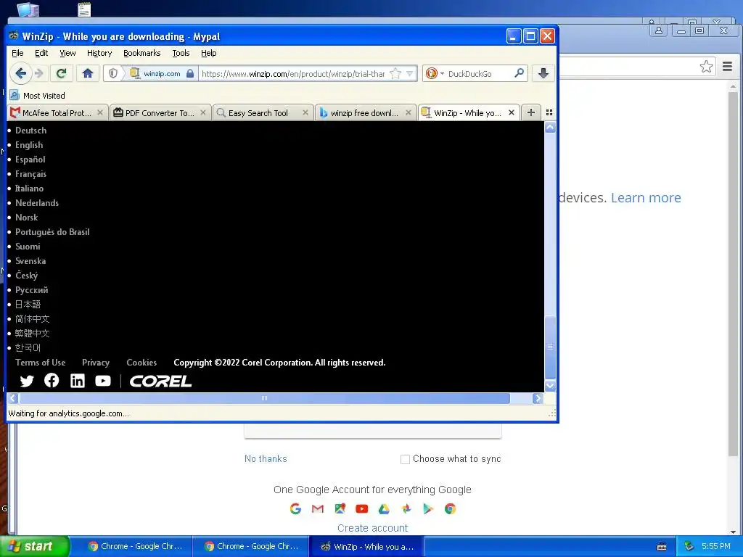Image resolution: width=743 pixels, height=557 pixels.
Task: Open the Privacy footer link
Action: 96,363
